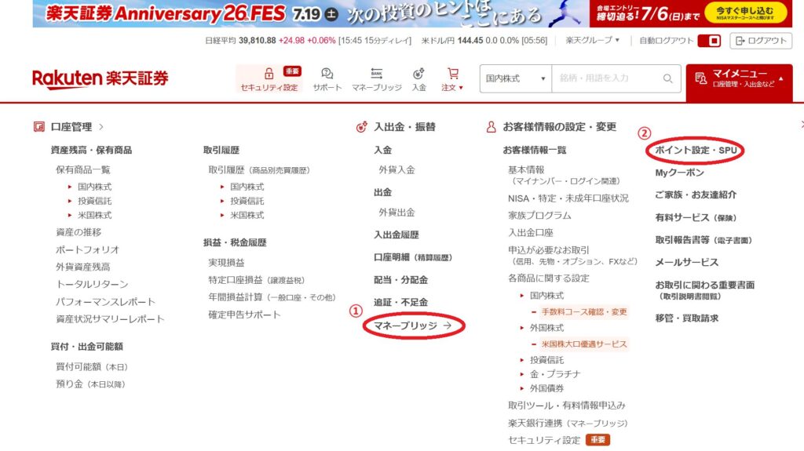The height and width of the screenshot is (451, 804).
Task: Open 配当・分配金
Action: point(400,280)
